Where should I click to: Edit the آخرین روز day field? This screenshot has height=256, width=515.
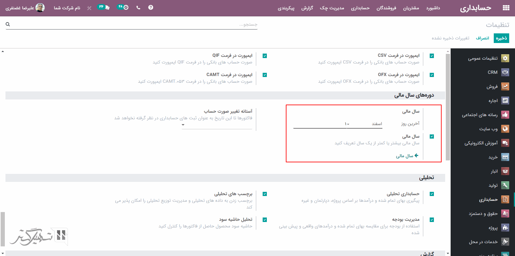[x=320, y=124]
